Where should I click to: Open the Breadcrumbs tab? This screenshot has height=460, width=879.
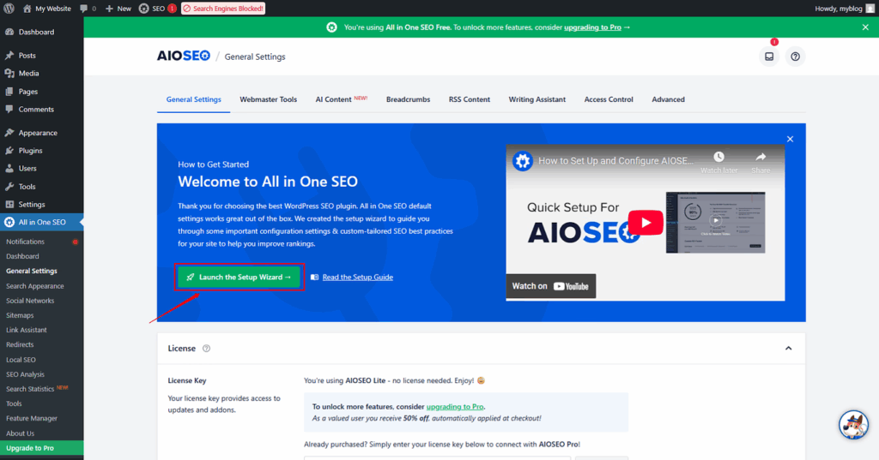click(408, 99)
